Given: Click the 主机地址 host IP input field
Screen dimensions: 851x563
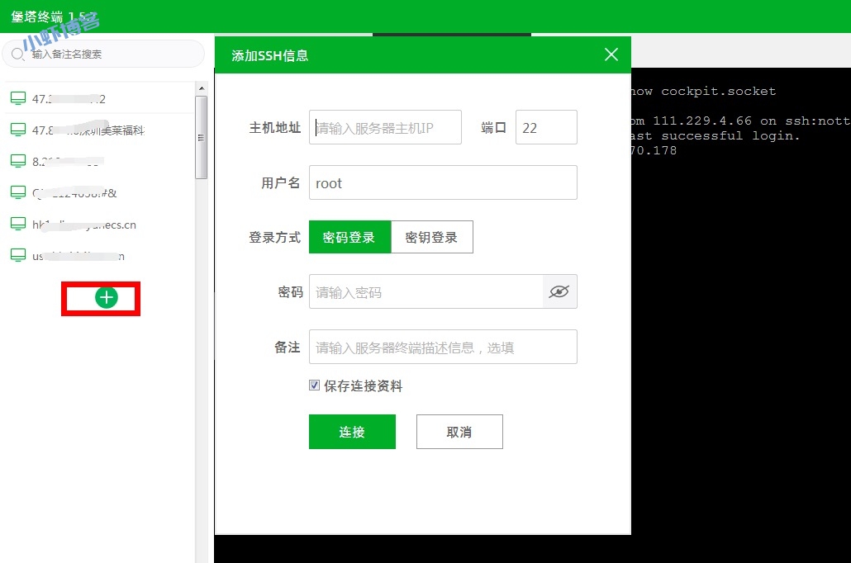Looking at the screenshot, I should 385,127.
